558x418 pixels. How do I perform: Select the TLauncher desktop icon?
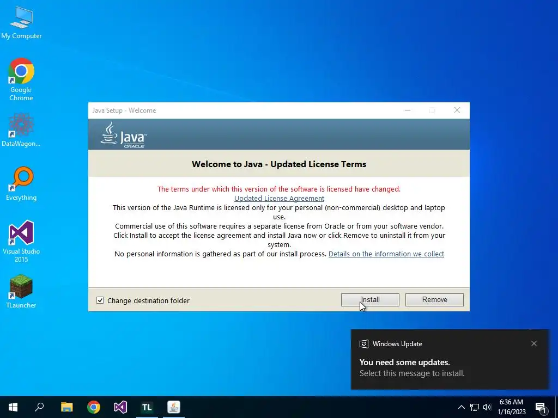21,291
